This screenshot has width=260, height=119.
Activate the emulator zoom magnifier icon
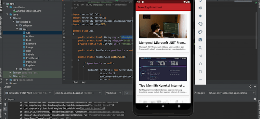click(200, 48)
